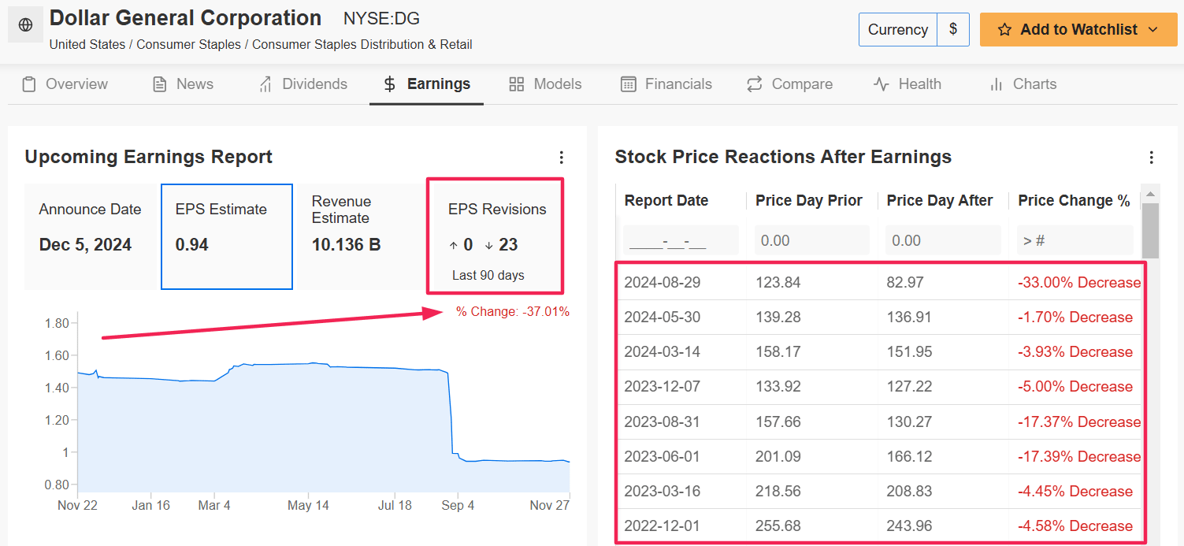Screen dimensions: 1184x546
Task: Sort by Price Change % column
Action: (x=1074, y=201)
